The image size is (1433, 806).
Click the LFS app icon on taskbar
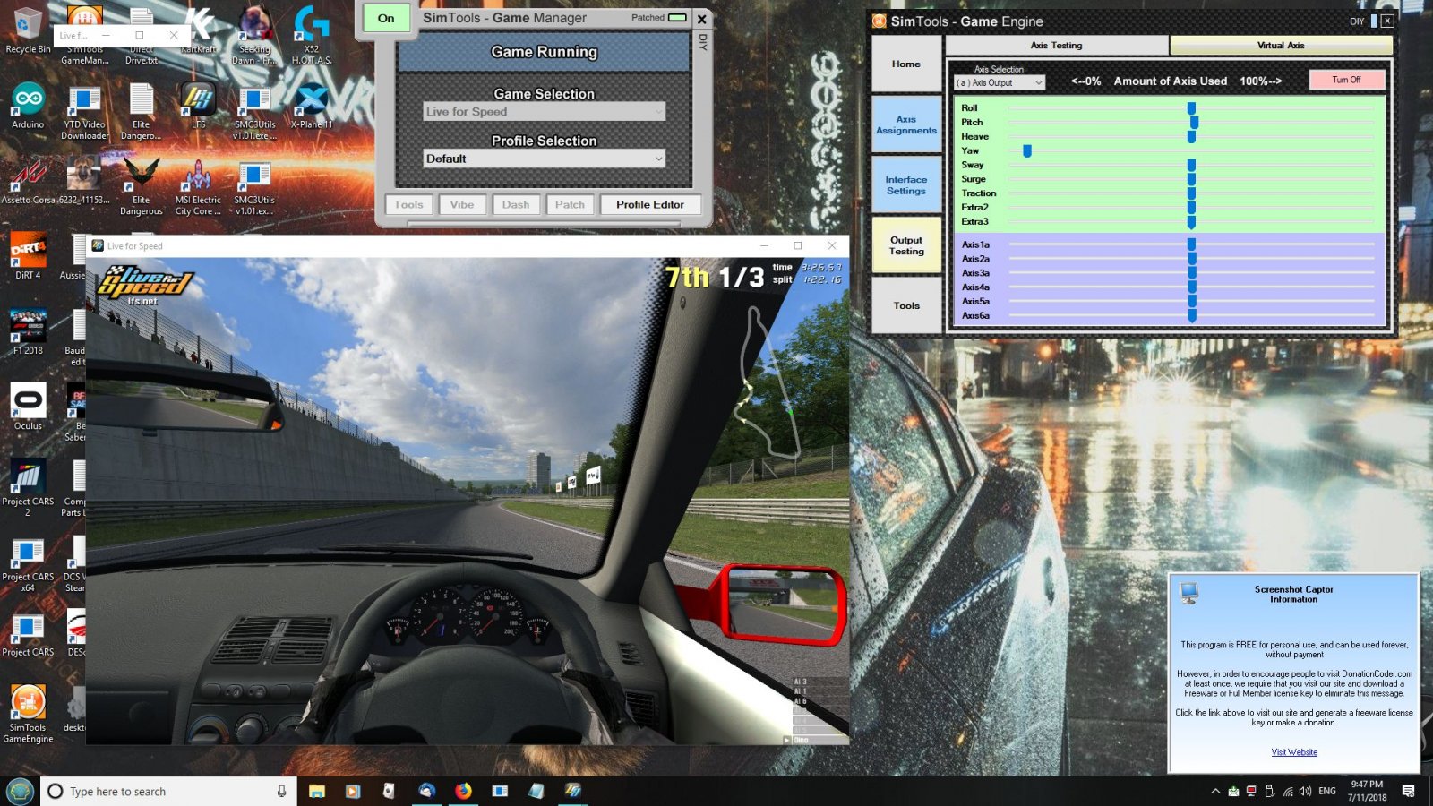click(573, 791)
